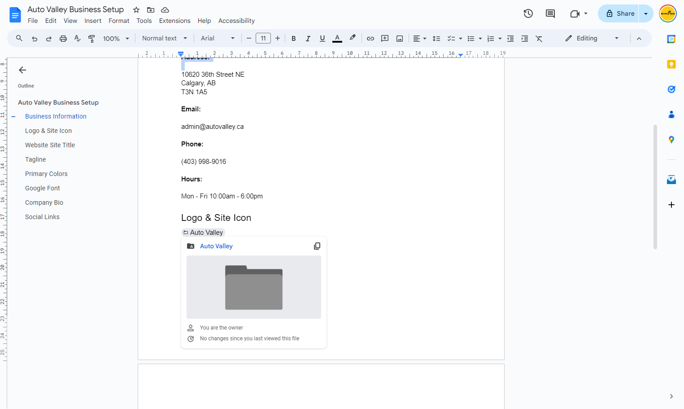684x409 pixels.
Task: Toggle italic formatting
Action: tap(308, 39)
